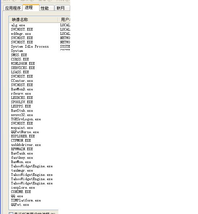Select the SERVICES.EXE process
This screenshot has height=214, width=198.
pyautogui.click(x=23, y=68)
